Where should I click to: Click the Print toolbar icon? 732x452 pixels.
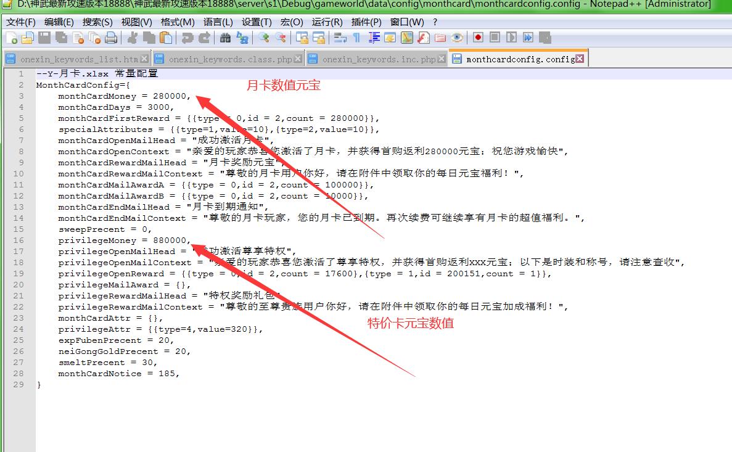[111, 38]
